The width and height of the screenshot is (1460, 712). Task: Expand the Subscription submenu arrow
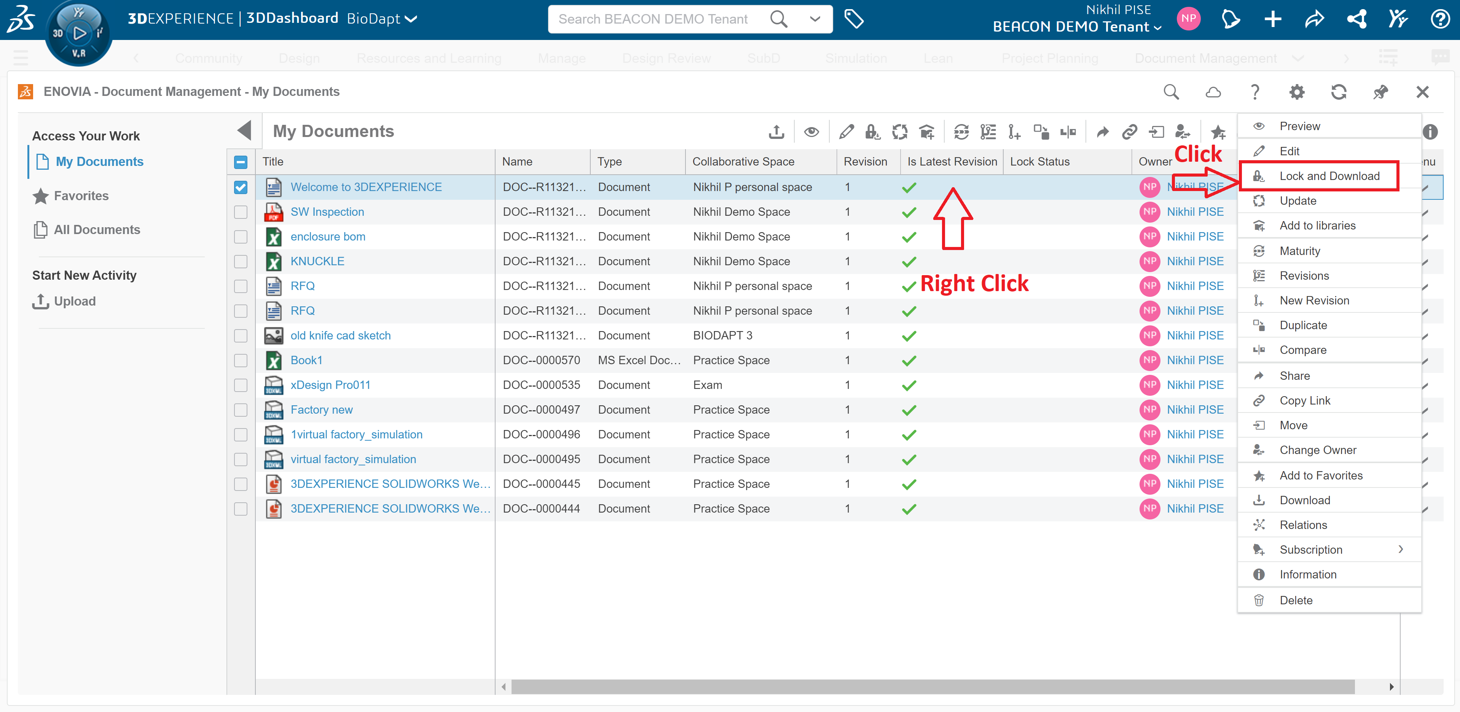click(1401, 549)
